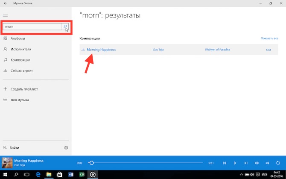Expand hidden system tray icons
286x179 pixels.
pyautogui.click(x=241, y=175)
